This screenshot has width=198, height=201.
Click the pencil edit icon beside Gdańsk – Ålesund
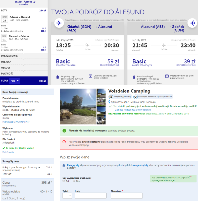pos(34,2)
